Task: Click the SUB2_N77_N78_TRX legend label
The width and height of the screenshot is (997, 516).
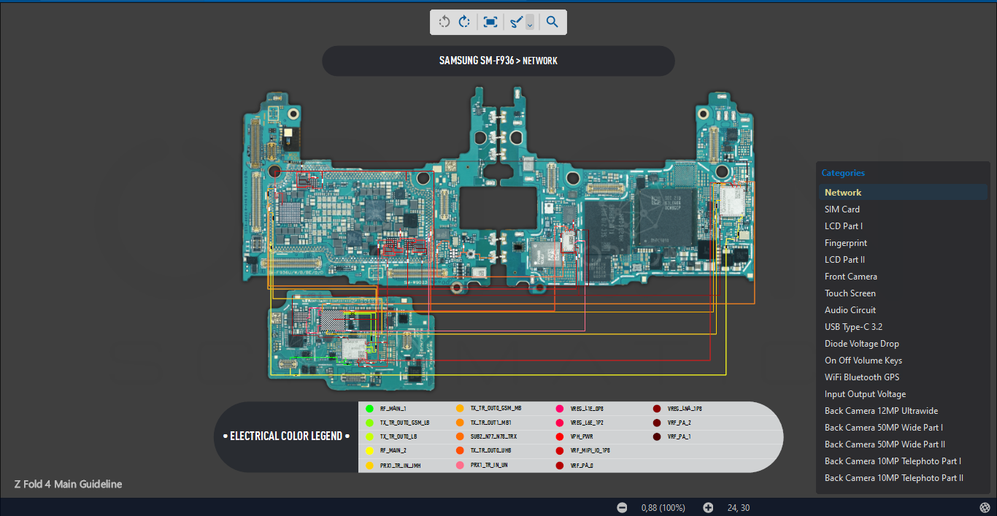Action: (x=493, y=436)
